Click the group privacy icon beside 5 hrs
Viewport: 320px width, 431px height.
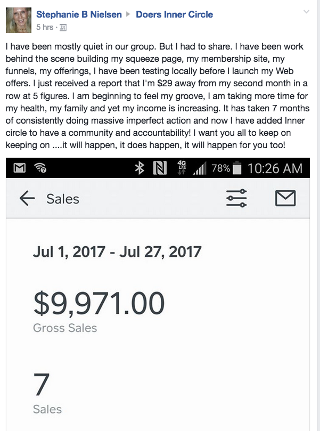point(64,27)
